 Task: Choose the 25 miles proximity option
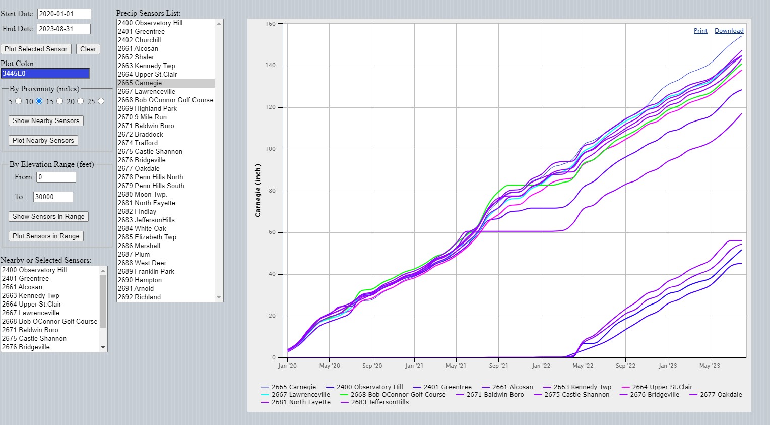(x=101, y=101)
